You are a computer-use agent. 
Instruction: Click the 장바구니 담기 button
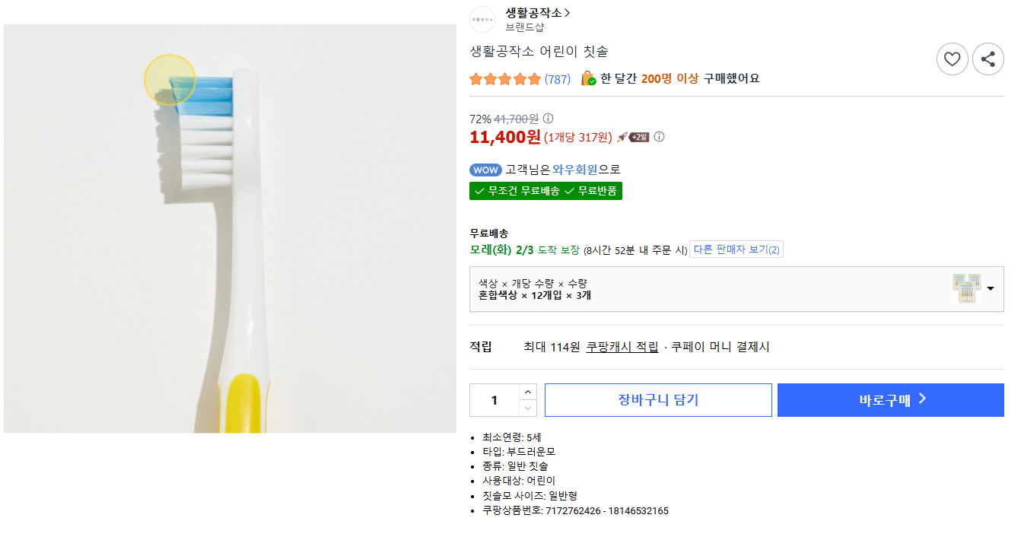(x=658, y=400)
